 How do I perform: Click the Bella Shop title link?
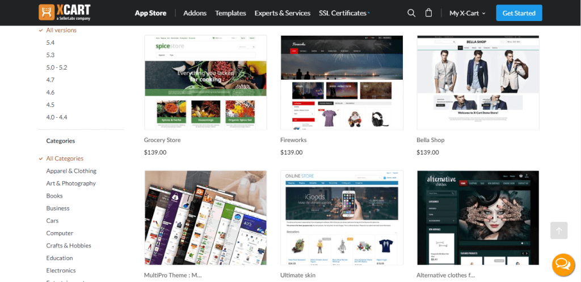pos(431,140)
